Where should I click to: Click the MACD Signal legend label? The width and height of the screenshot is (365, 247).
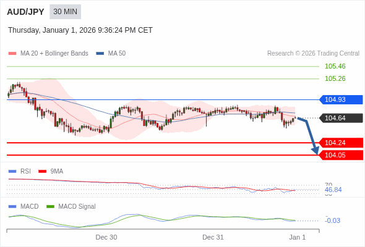pos(77,207)
